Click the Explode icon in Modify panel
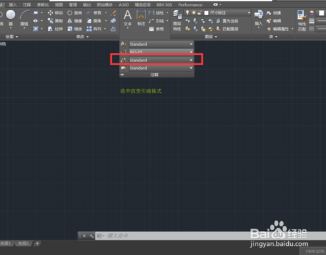The width and height of the screenshot is (326, 255). tap(113, 21)
